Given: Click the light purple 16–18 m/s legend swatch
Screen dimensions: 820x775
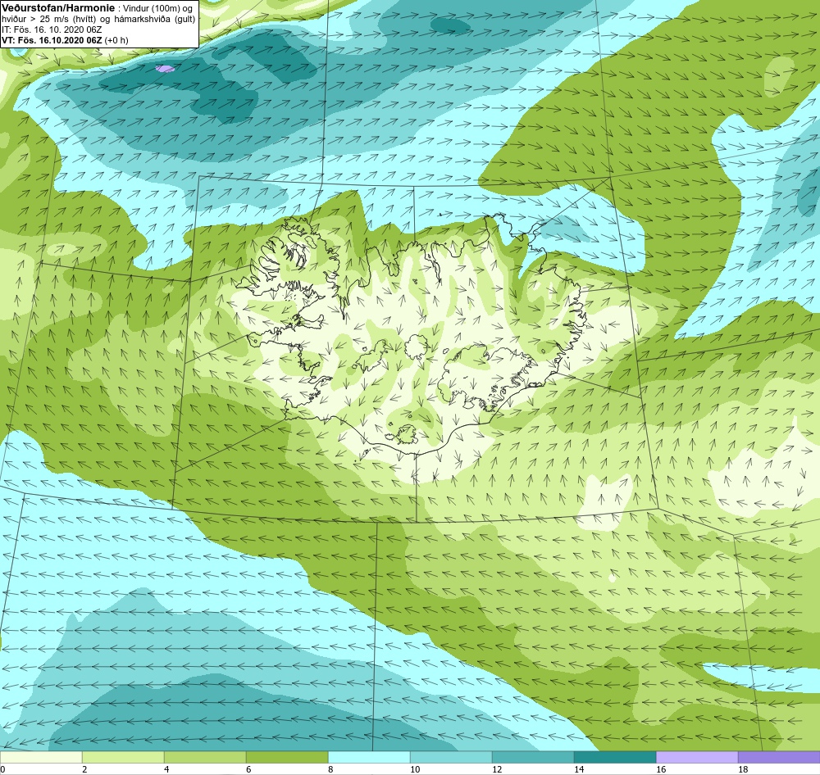Looking at the screenshot, I should point(697,758).
